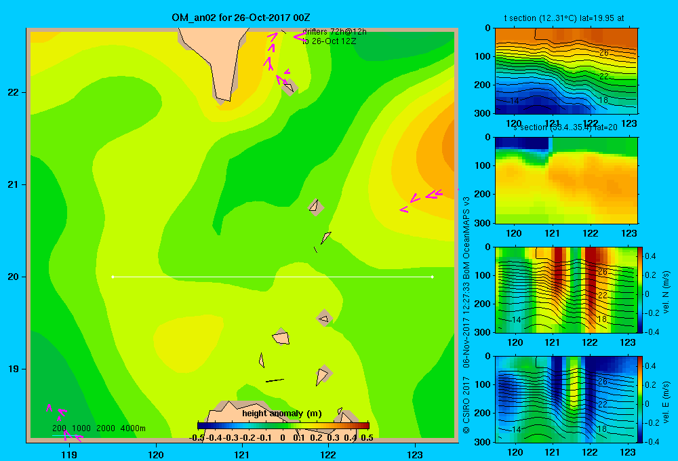Screen dimensions: 678x461
Task: Click the latitude 21 tick label on main map
Action: (13, 184)
